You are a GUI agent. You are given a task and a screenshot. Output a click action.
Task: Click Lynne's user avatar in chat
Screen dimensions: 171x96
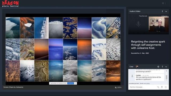132,76
